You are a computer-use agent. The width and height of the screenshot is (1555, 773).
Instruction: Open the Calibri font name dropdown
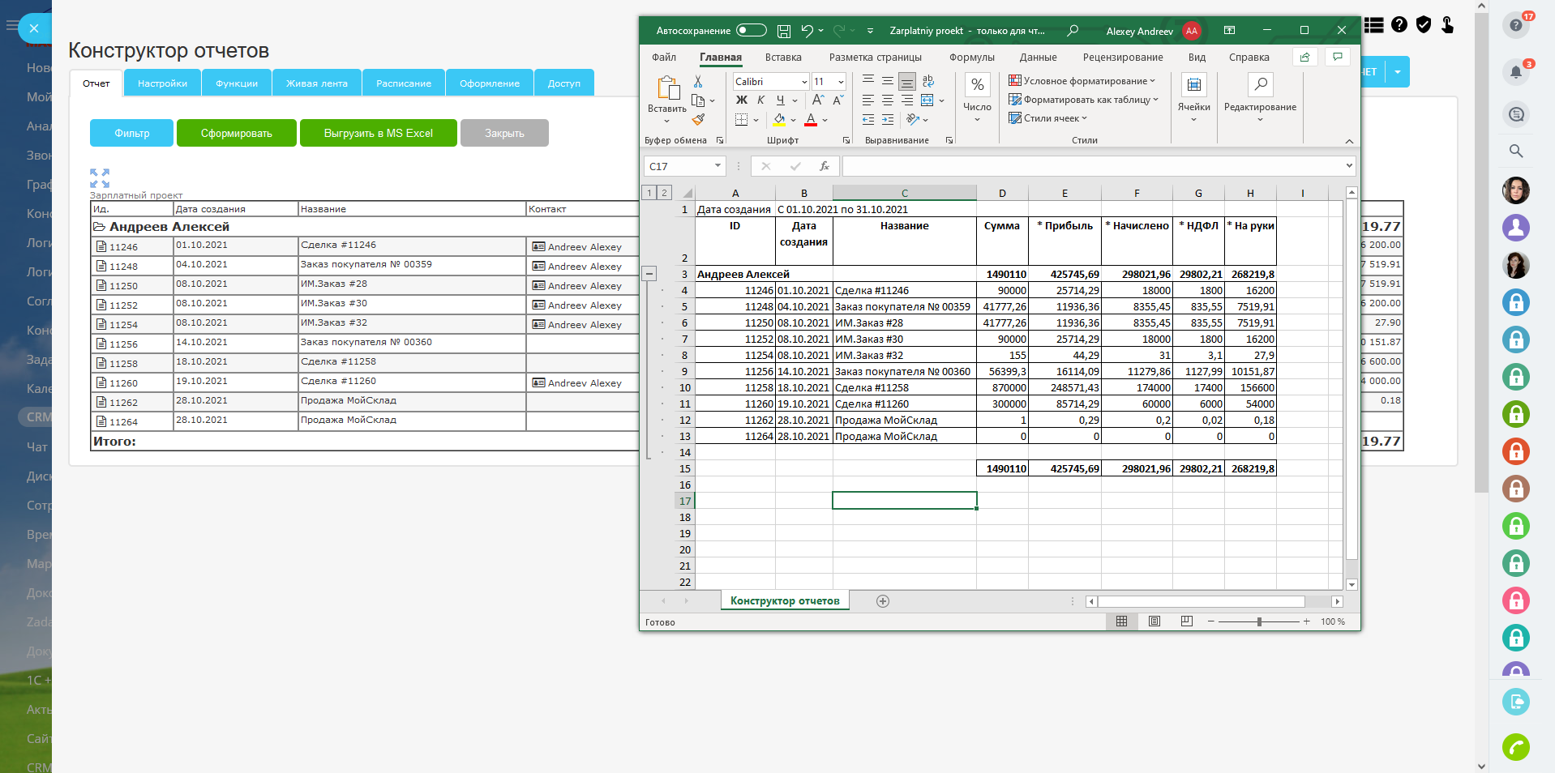804,82
